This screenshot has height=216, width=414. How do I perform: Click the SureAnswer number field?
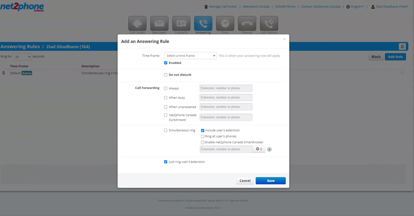(226, 117)
